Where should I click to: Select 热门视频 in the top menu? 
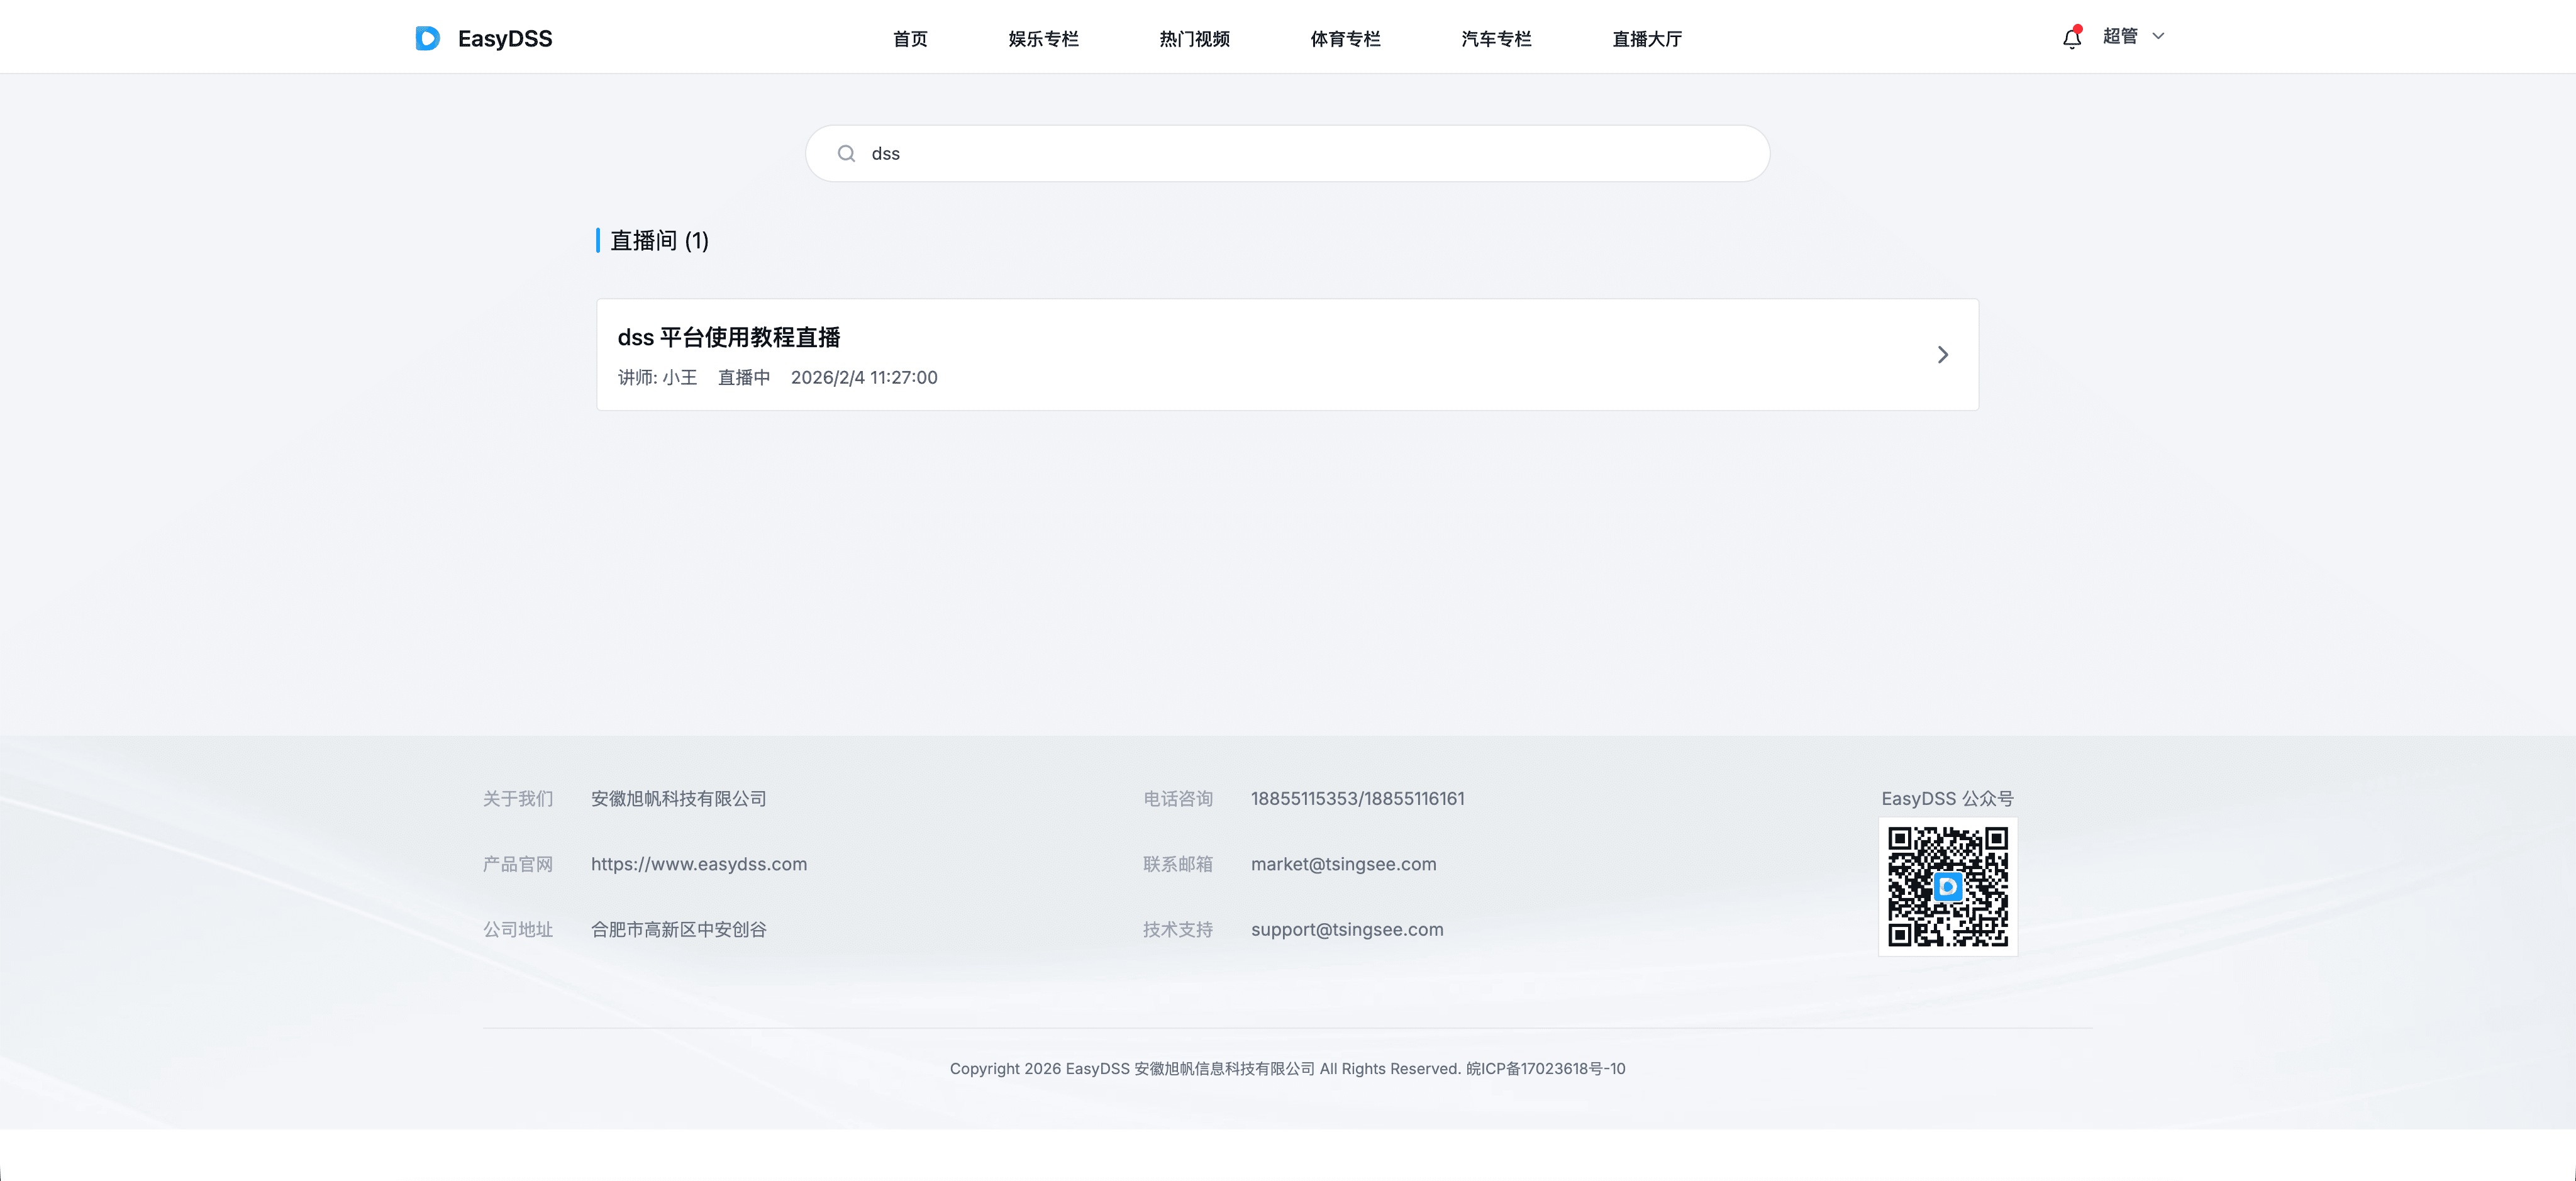[x=1194, y=39]
